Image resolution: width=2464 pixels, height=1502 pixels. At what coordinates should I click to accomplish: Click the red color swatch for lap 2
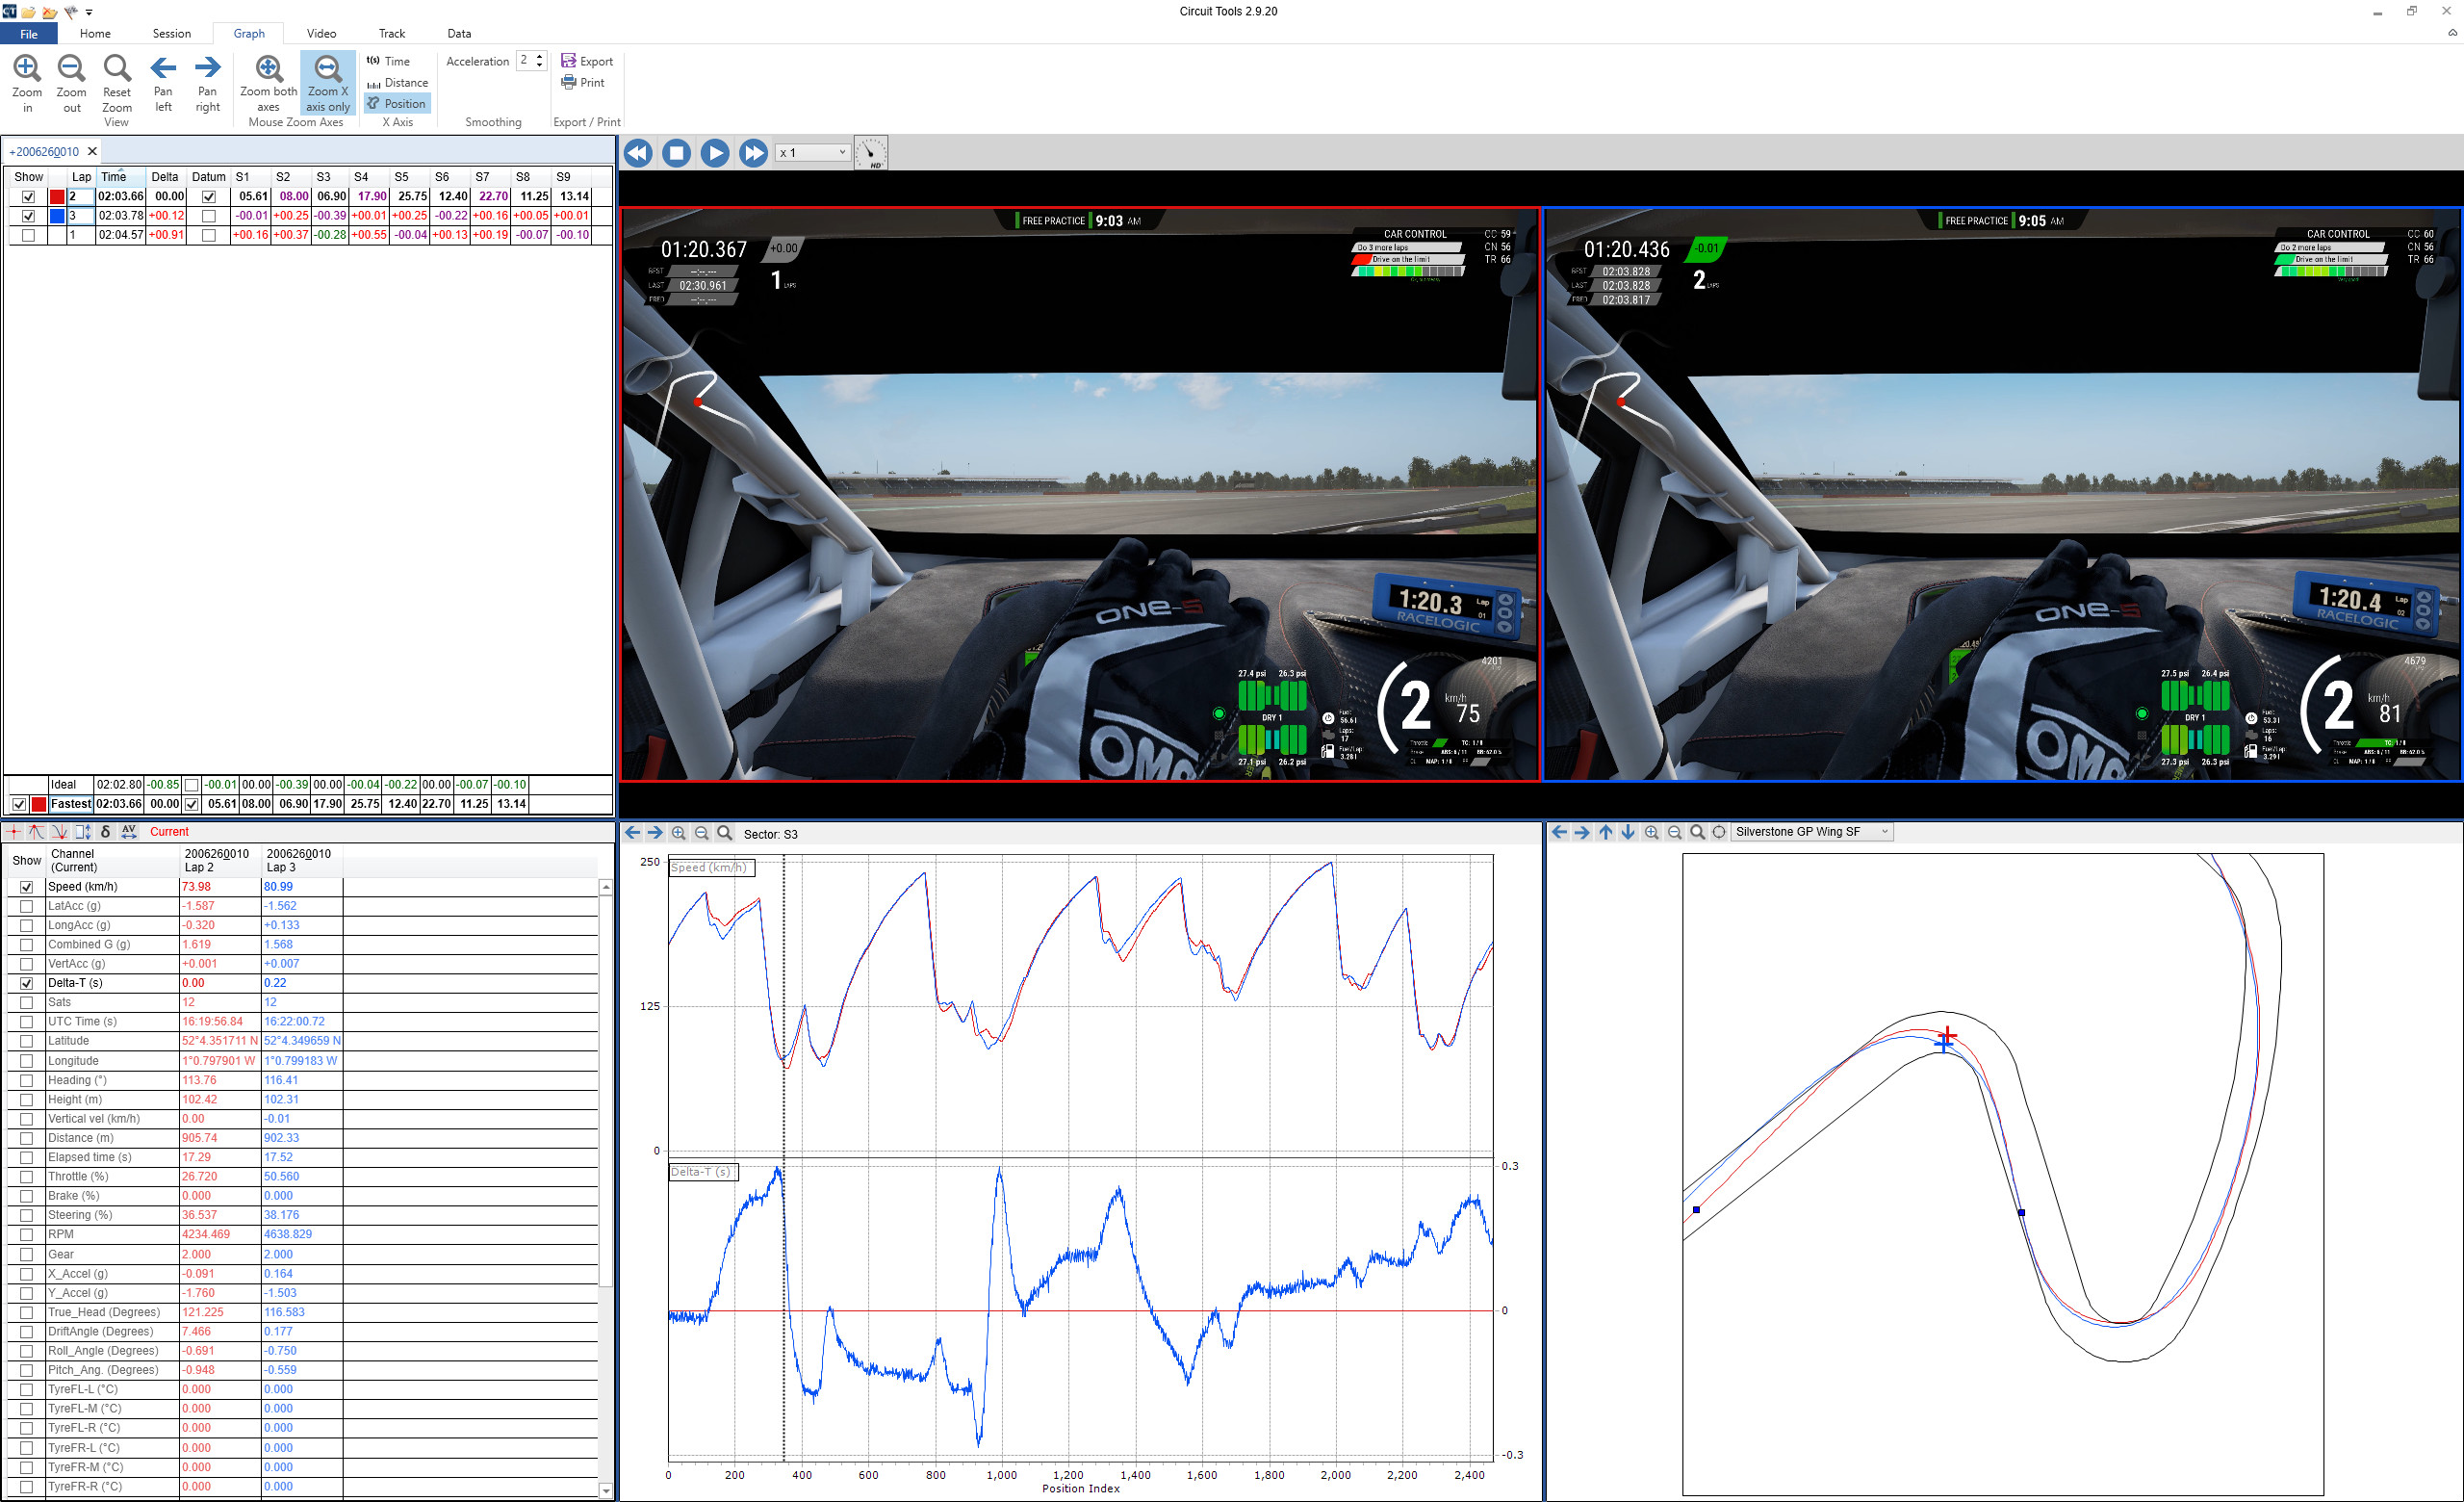point(55,196)
